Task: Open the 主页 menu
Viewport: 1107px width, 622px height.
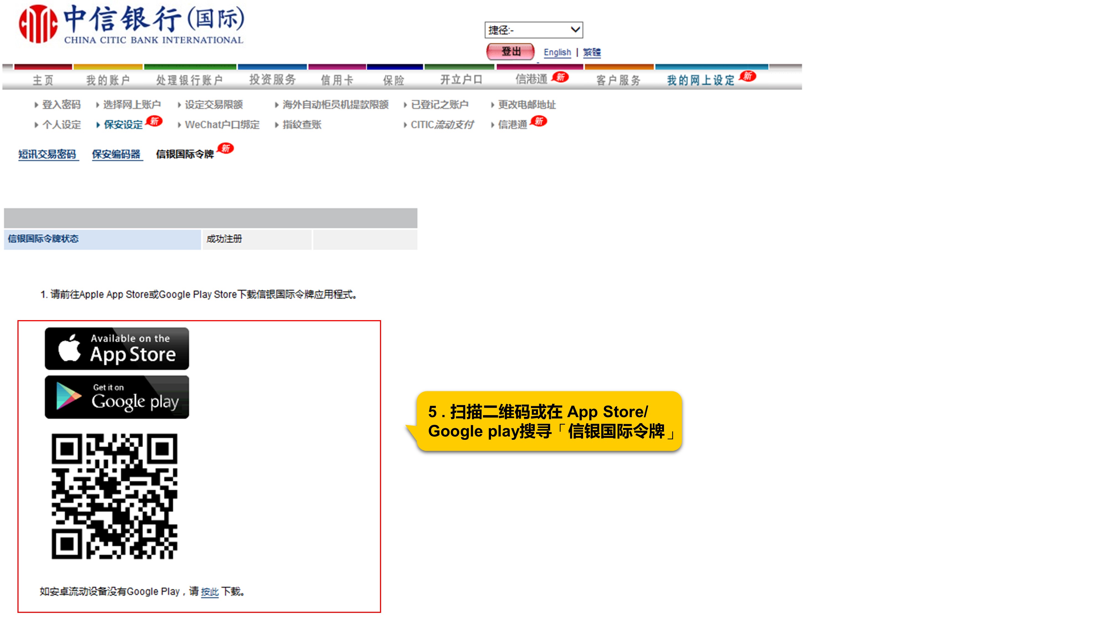Action: (x=43, y=80)
